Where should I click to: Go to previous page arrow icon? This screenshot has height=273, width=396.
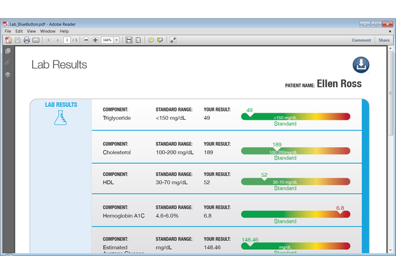tap(48, 40)
